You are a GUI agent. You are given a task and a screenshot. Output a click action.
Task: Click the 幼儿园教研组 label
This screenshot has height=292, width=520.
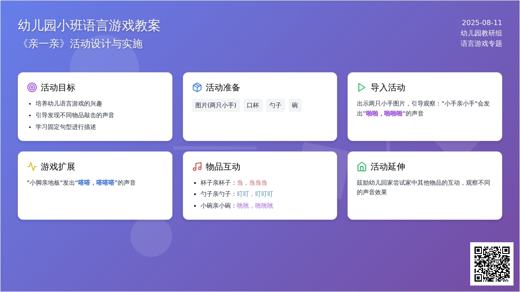(481, 33)
